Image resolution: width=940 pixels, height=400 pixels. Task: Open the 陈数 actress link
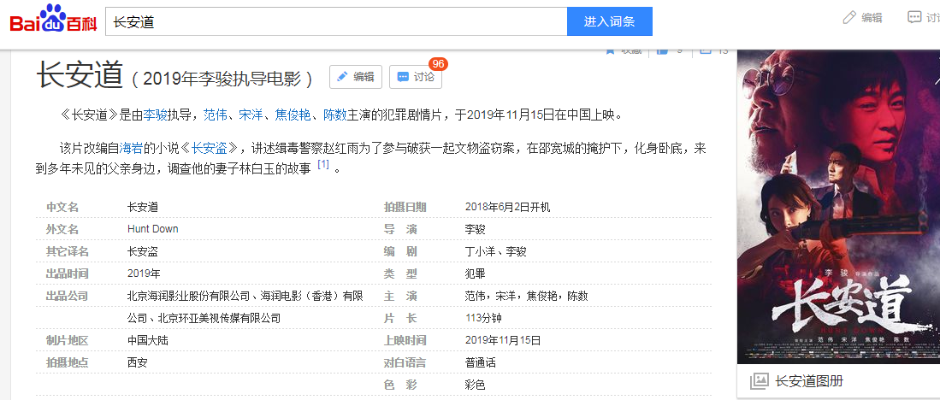pyautogui.click(x=334, y=115)
